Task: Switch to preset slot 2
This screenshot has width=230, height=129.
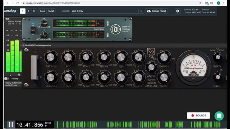Action: (x=28, y=11)
